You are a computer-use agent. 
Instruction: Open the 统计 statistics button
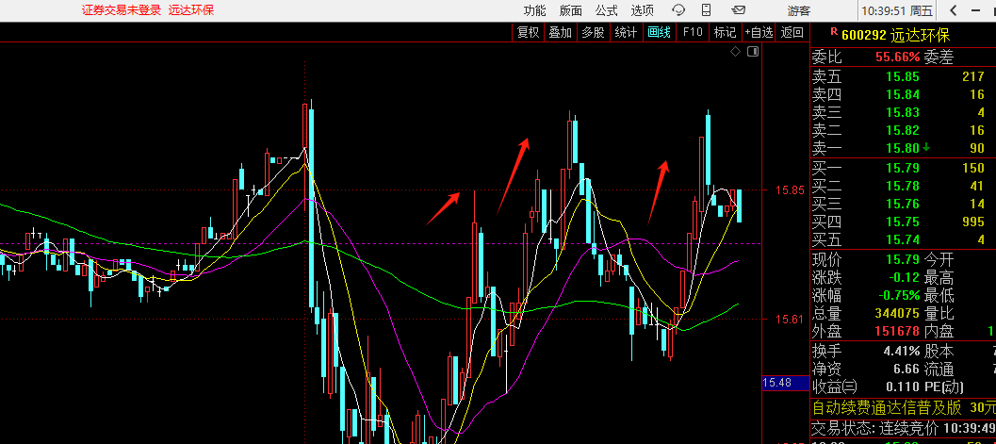pos(626,32)
